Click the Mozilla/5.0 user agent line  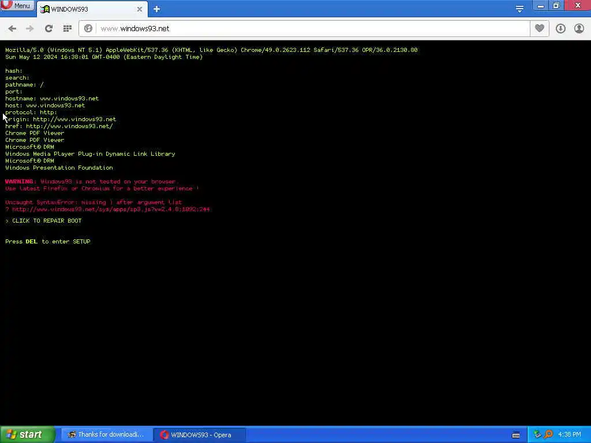(x=211, y=50)
